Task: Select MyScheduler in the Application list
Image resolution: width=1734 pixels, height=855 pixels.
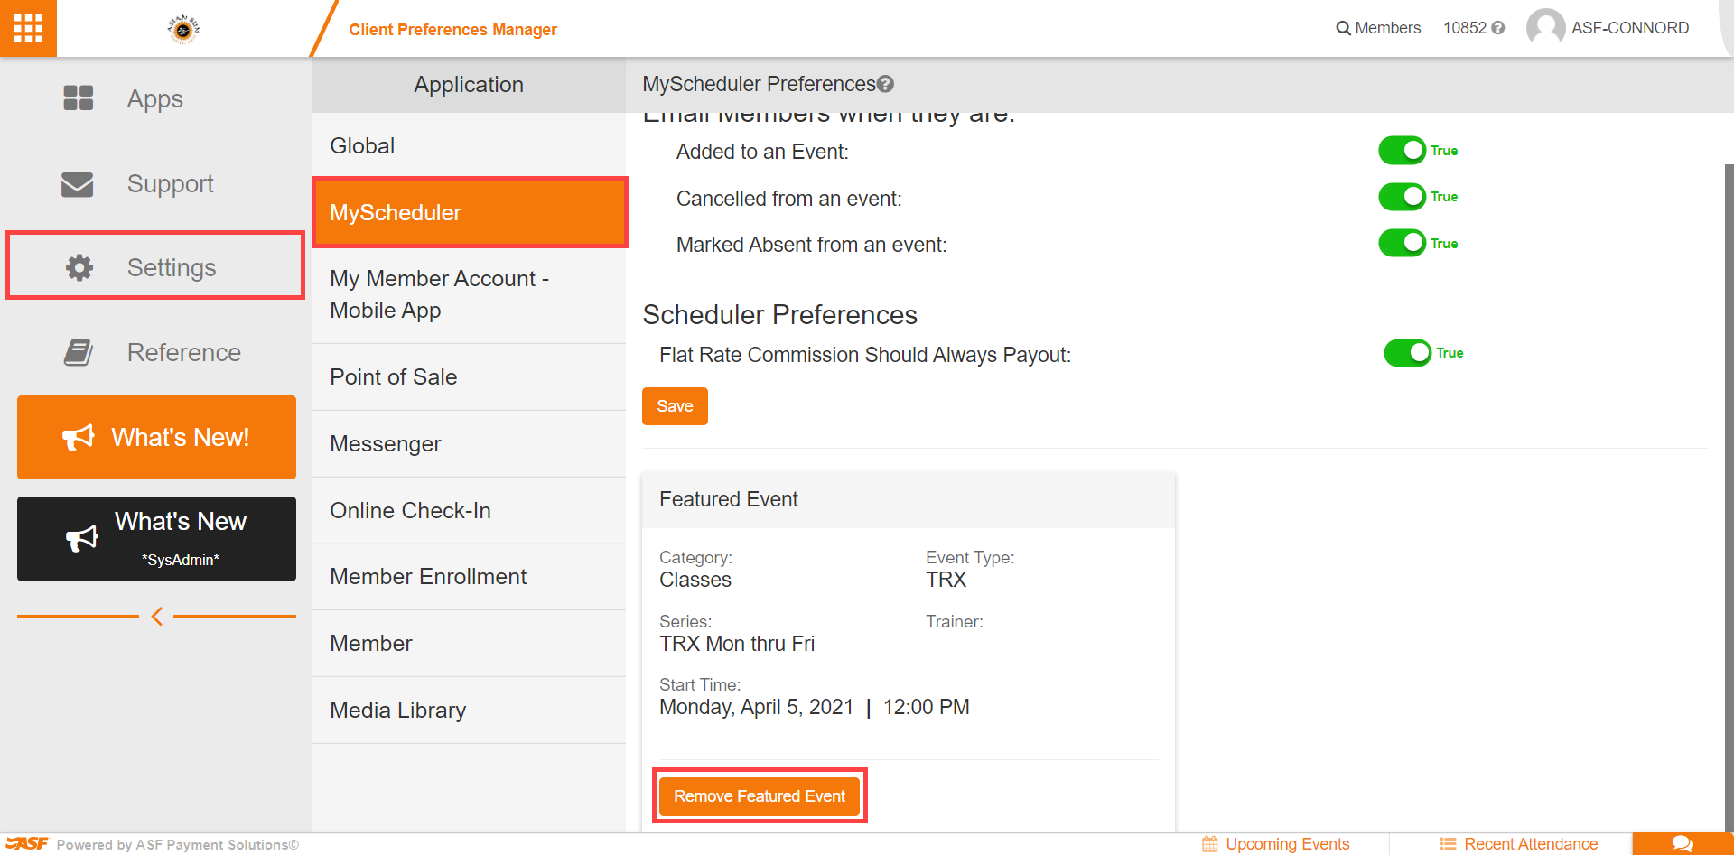Action: (469, 213)
